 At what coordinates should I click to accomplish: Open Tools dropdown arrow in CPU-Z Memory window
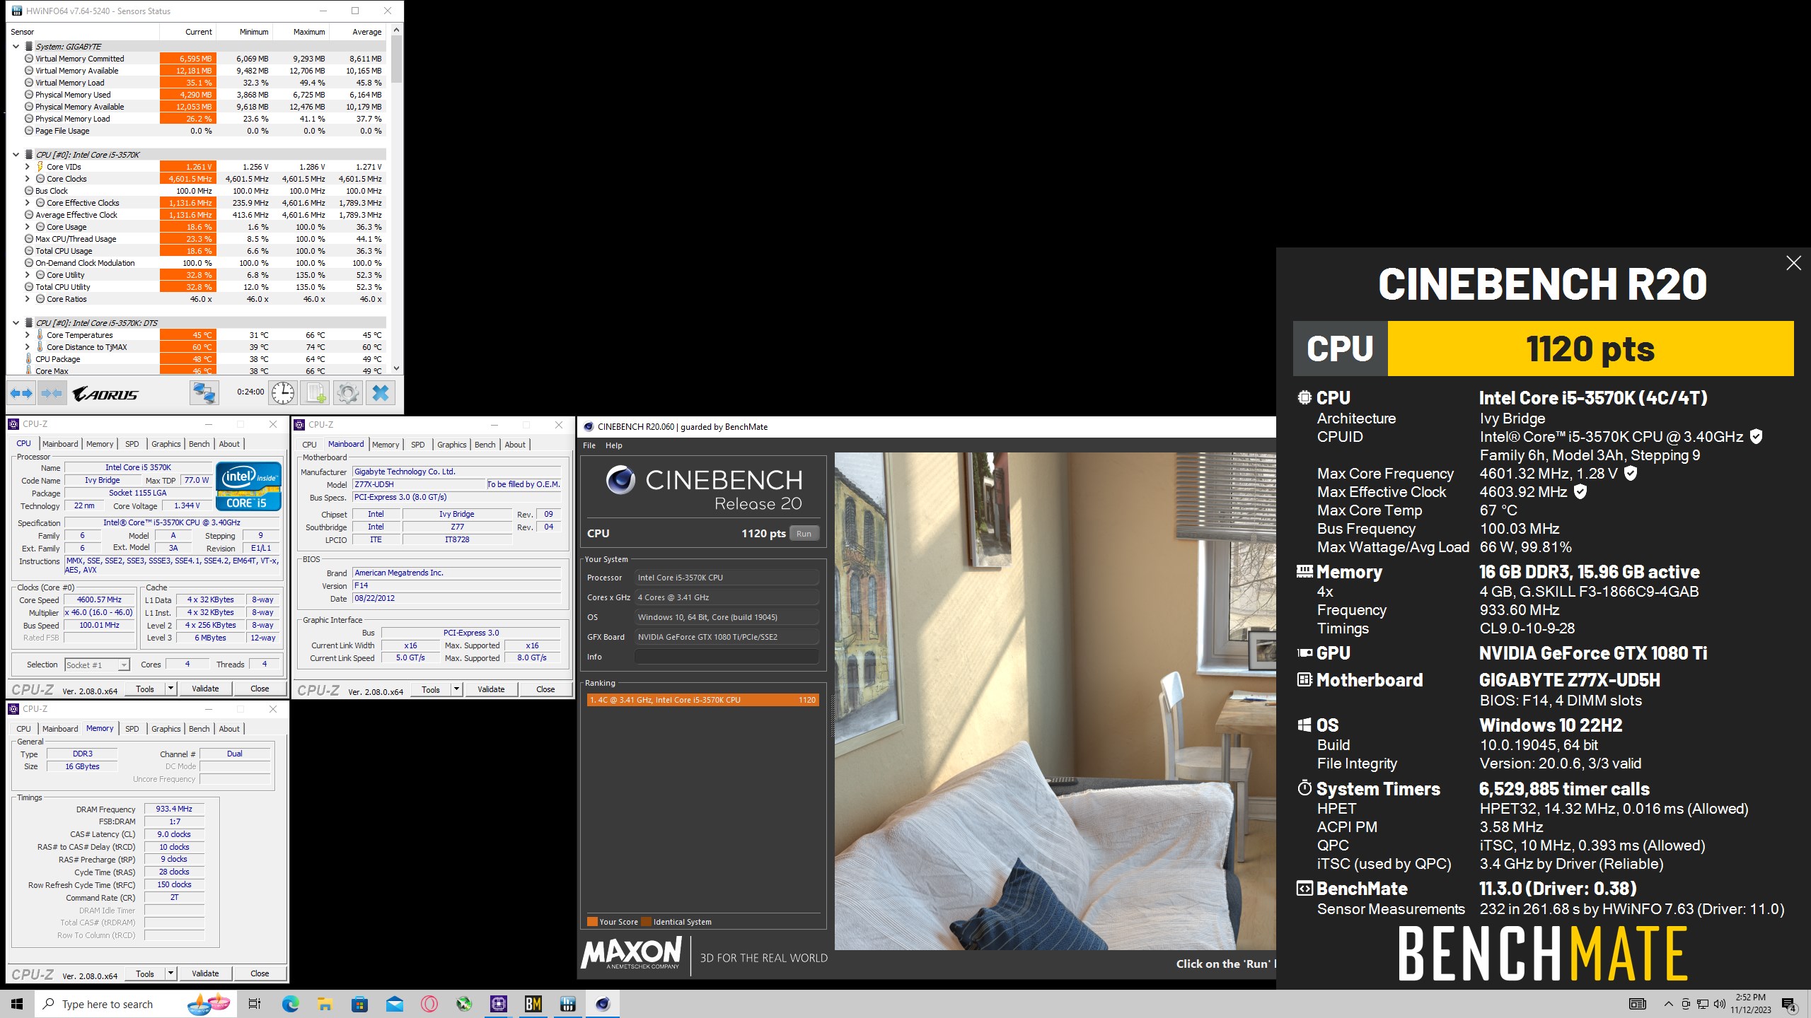[x=170, y=973]
